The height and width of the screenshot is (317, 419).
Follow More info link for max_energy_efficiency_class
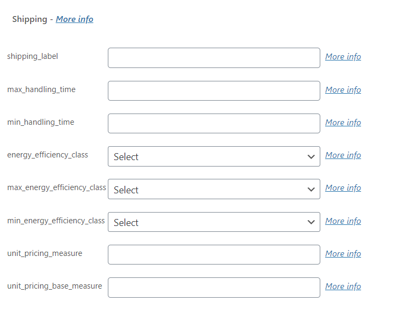[x=343, y=188]
